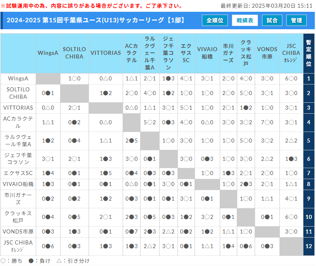This screenshot has width=316, height=266.
Task: Select the JSC CHIBA オレンジ row label
Action: coord(18,246)
